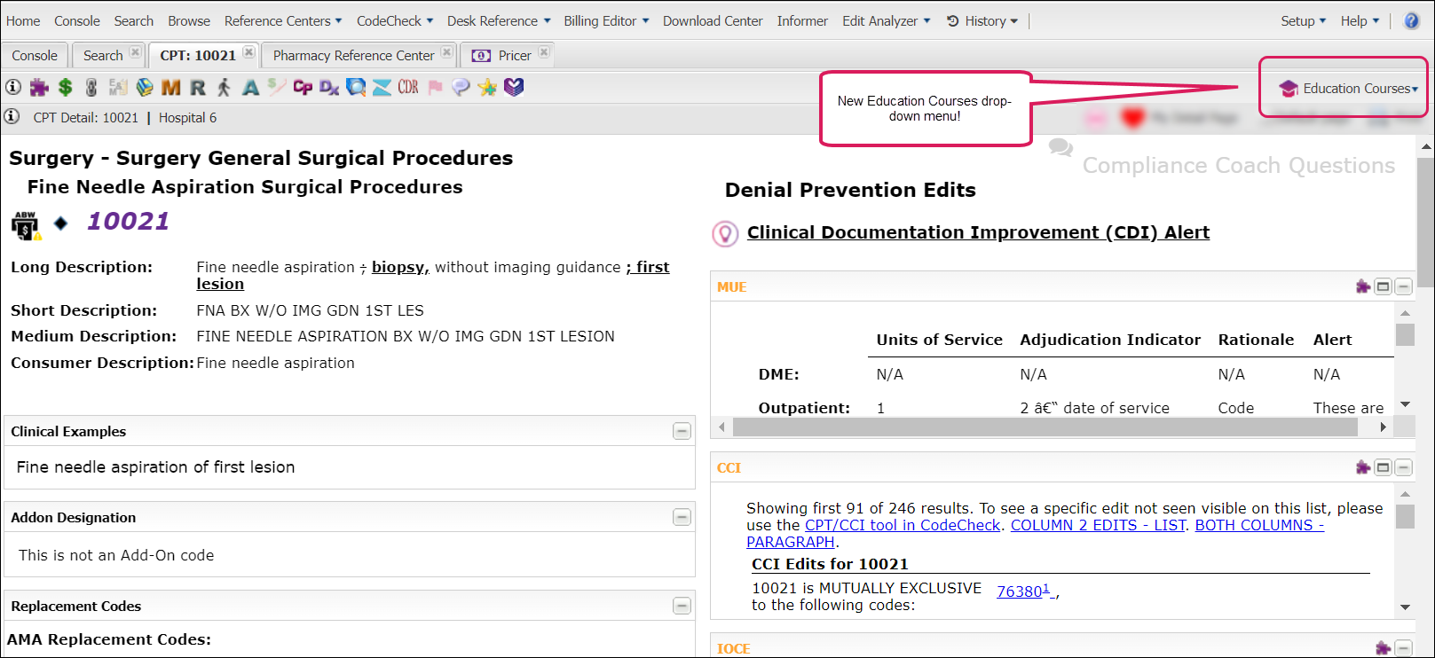
Task: Click the puzzle piece icon in MUE panel
Action: [x=1363, y=286]
